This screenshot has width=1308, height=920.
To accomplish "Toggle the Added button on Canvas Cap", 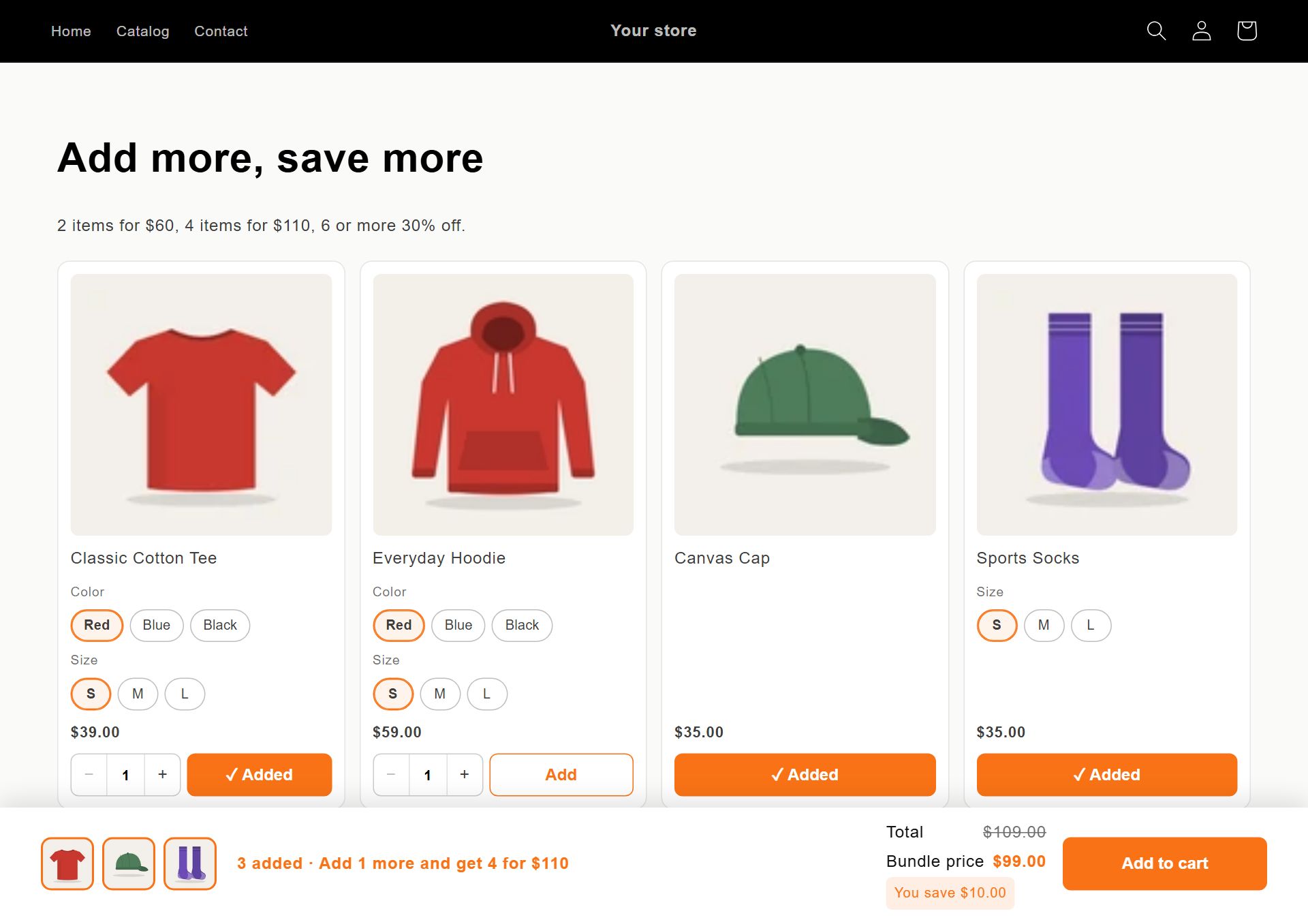I will (x=805, y=774).
